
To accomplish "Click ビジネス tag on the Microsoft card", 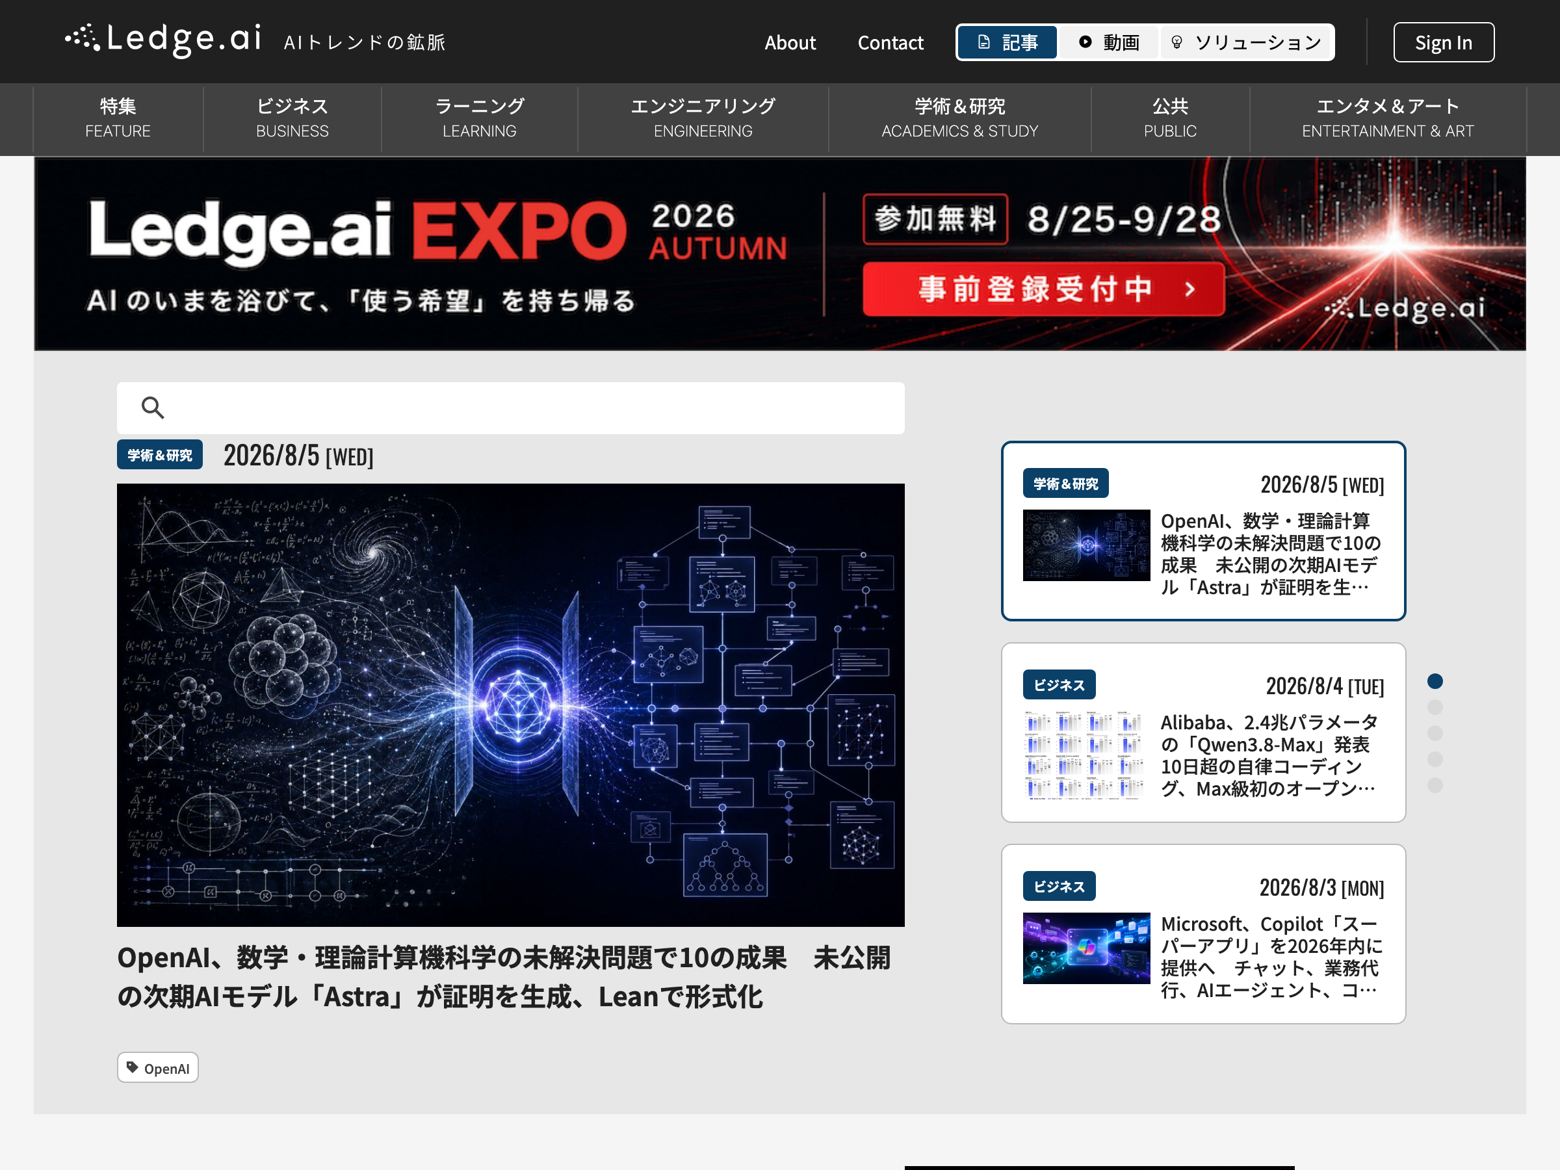I will pyautogui.click(x=1059, y=886).
